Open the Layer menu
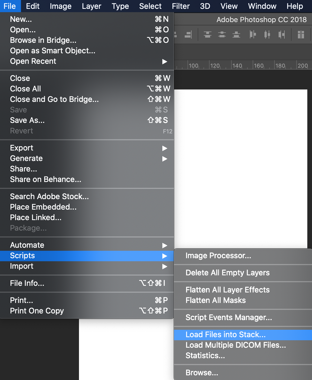 click(91, 6)
